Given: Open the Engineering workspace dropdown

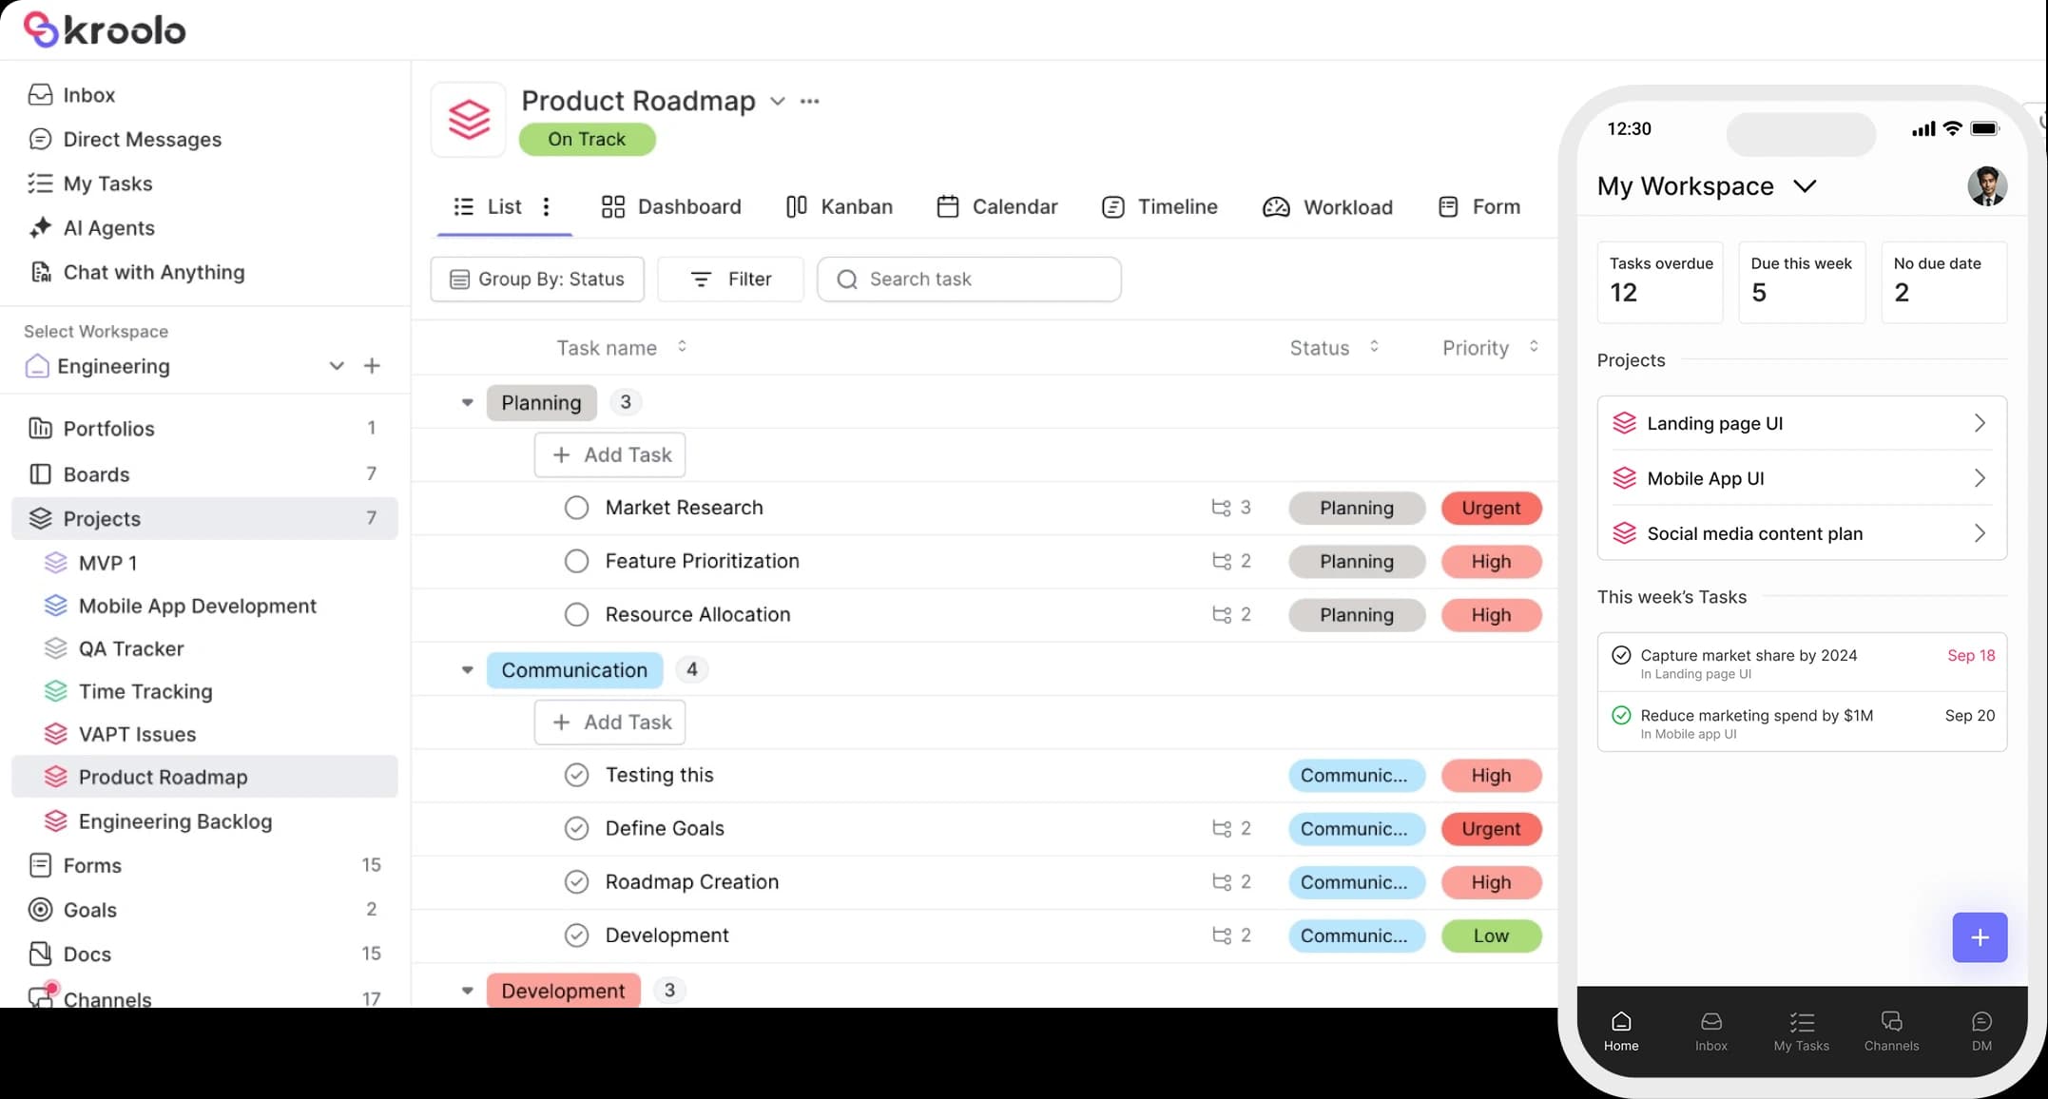Looking at the screenshot, I should pyautogui.click(x=336, y=366).
